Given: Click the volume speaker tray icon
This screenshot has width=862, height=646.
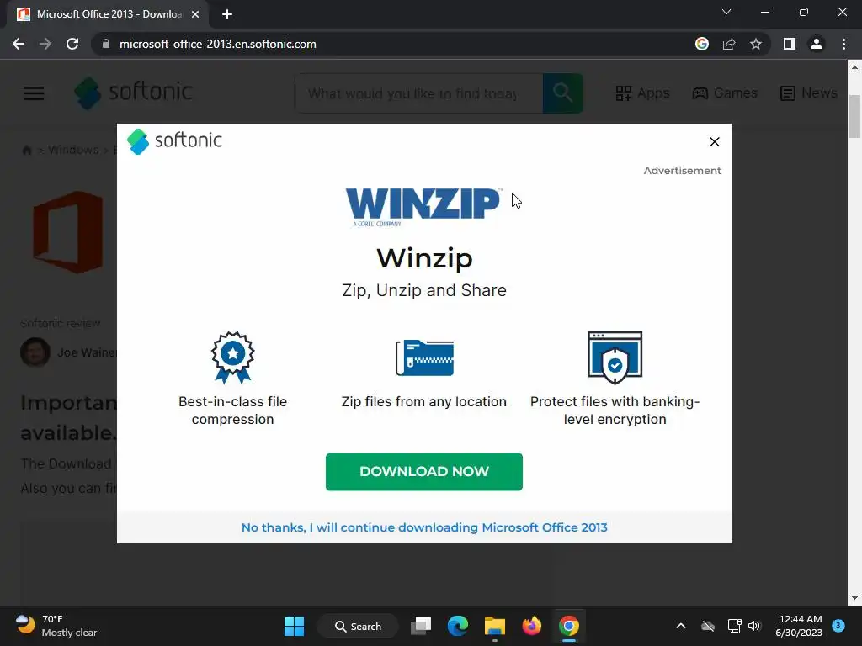Looking at the screenshot, I should tap(754, 626).
